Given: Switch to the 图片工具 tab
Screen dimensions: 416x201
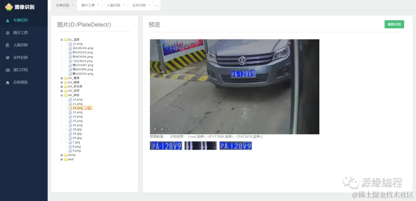Looking at the screenshot, I should [88, 5].
